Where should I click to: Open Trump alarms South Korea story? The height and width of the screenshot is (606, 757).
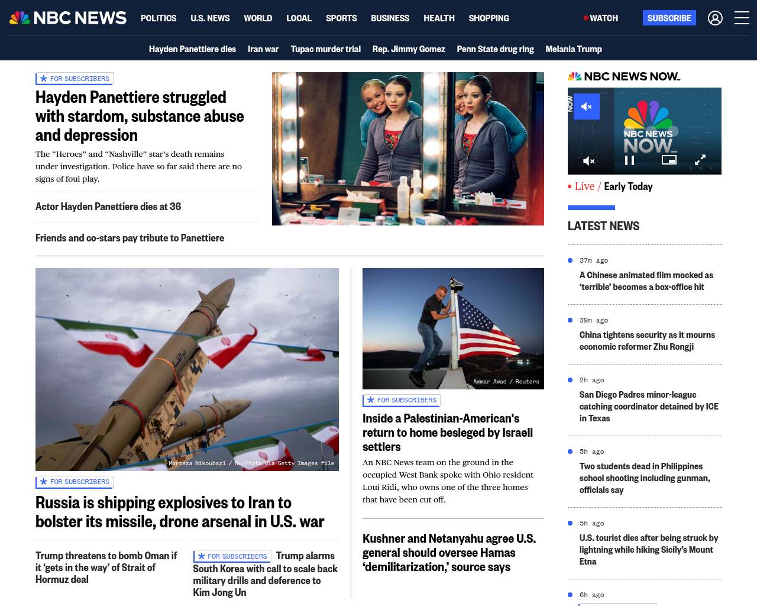pos(265,574)
